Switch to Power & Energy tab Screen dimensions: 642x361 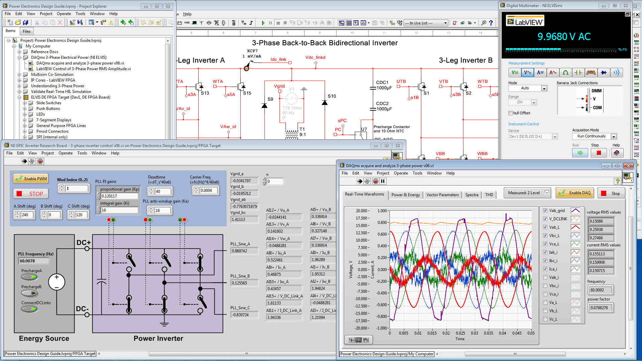click(x=406, y=195)
